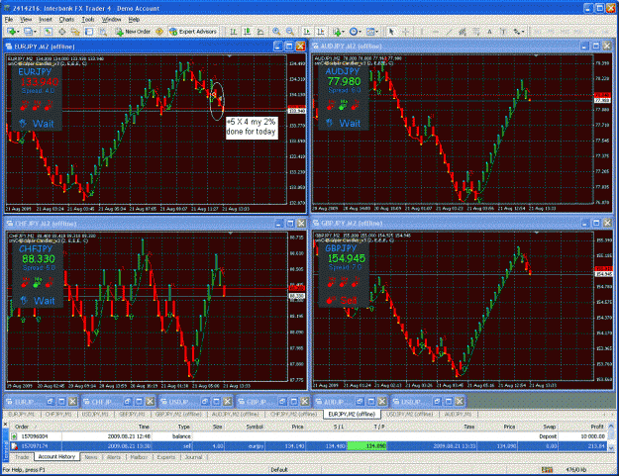This screenshot has height=476, width=619.
Task: Switch to line chart mode
Action: [260, 32]
